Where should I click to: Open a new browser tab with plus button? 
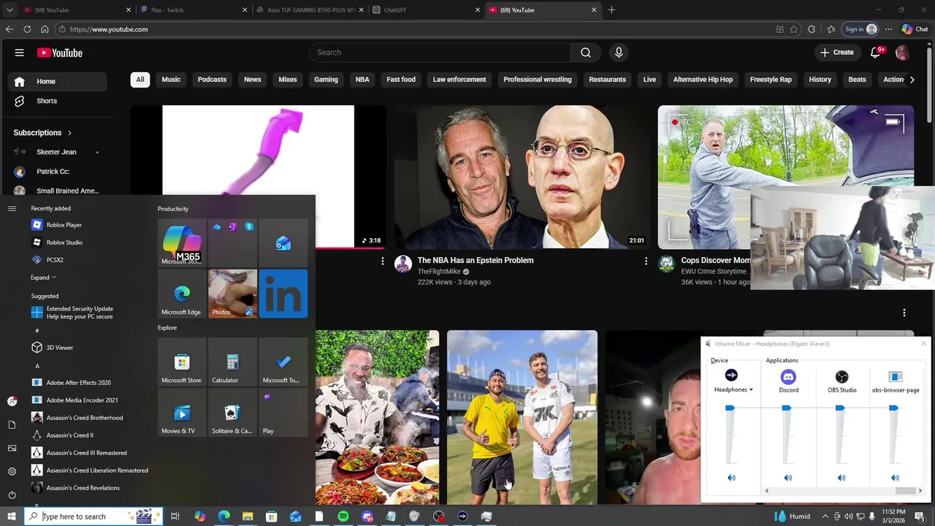point(611,10)
